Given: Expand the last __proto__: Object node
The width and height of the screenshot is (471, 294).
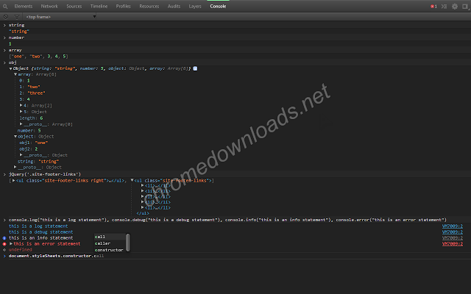Looking at the screenshot, I should (x=15, y=167).
